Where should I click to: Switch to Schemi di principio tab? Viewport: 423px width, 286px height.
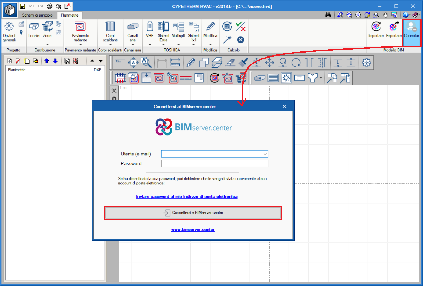37,15
